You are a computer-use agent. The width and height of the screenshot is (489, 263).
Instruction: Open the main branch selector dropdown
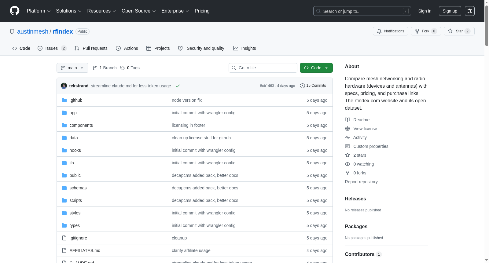pos(72,68)
